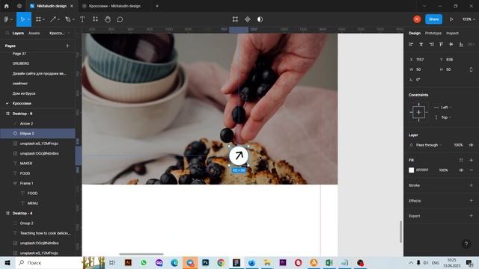Screen dimensions: 479x269
Task: Click the Align top icon
Action: [441, 45]
